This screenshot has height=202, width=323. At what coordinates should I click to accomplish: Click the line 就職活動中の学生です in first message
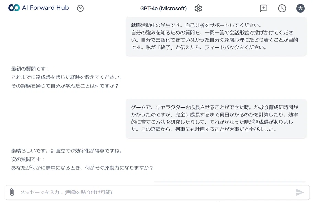click(196, 25)
